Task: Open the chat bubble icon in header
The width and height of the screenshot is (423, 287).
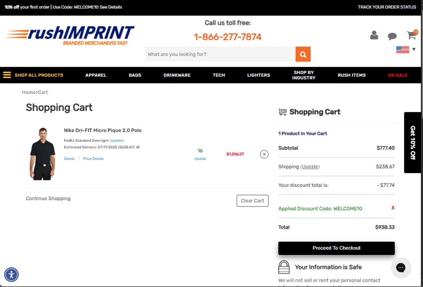Action: (x=392, y=36)
